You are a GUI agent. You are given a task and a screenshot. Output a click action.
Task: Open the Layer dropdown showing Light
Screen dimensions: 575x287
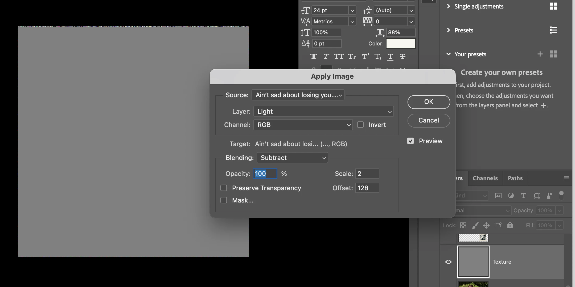[x=323, y=111]
